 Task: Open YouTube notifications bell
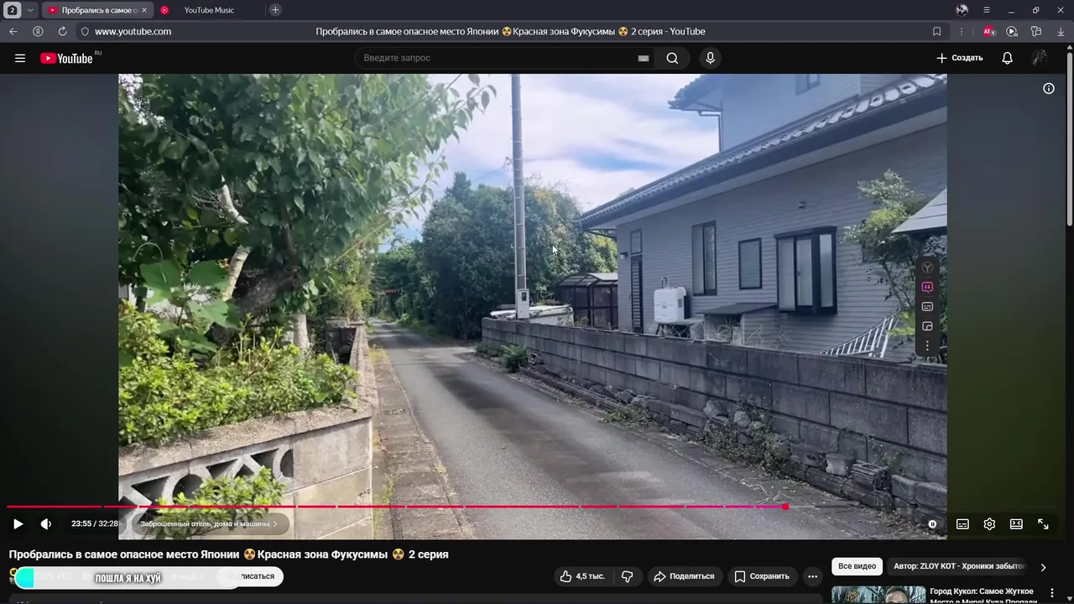tap(1007, 58)
